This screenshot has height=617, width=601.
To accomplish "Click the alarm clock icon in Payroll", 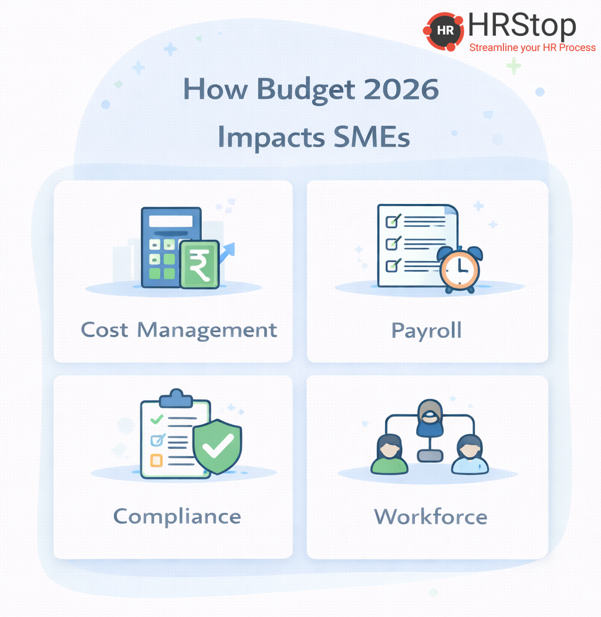I will pyautogui.click(x=460, y=269).
